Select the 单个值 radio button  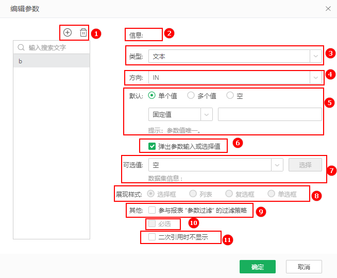(152, 95)
